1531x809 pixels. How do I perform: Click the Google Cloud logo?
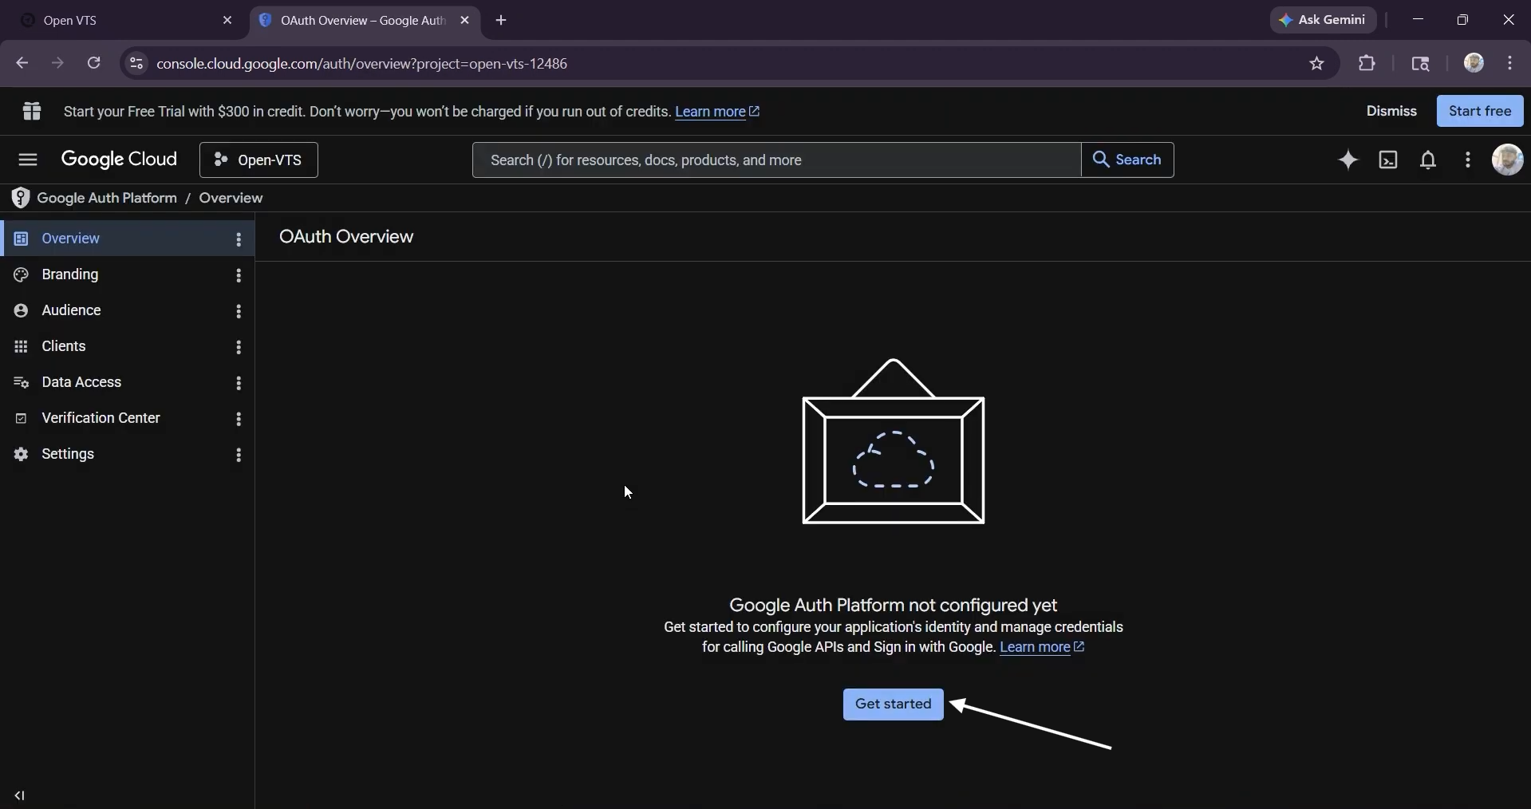pyautogui.click(x=120, y=160)
